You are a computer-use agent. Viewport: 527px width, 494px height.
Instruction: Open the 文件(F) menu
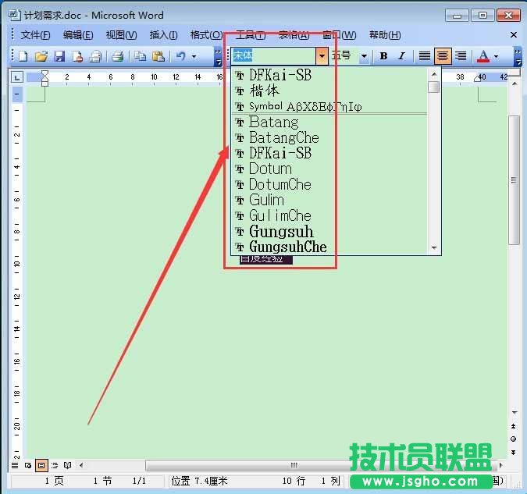click(35, 34)
